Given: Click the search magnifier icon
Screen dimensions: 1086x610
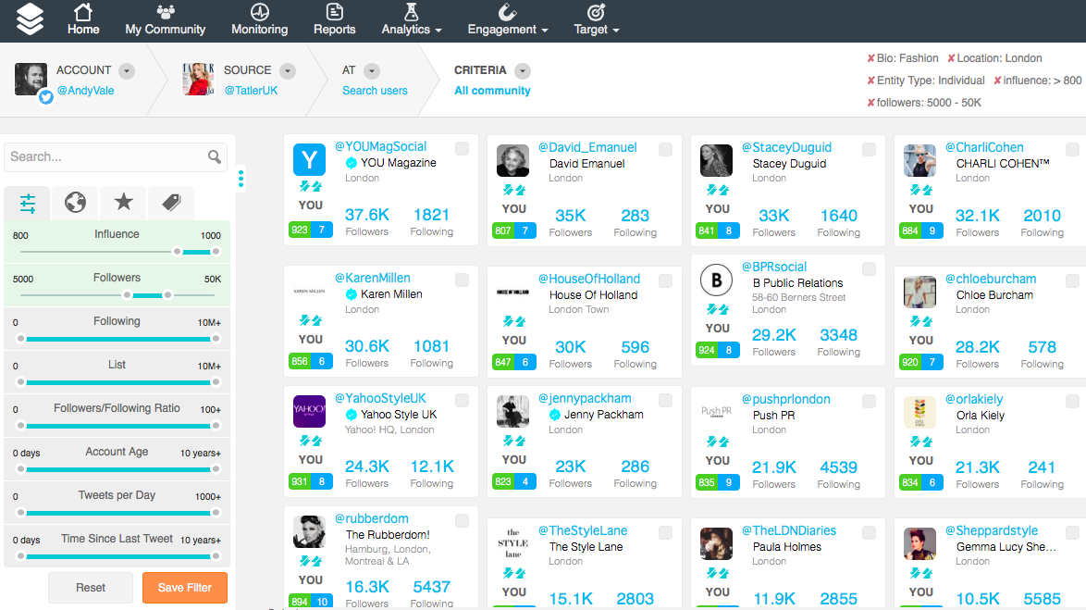Looking at the screenshot, I should [x=215, y=156].
